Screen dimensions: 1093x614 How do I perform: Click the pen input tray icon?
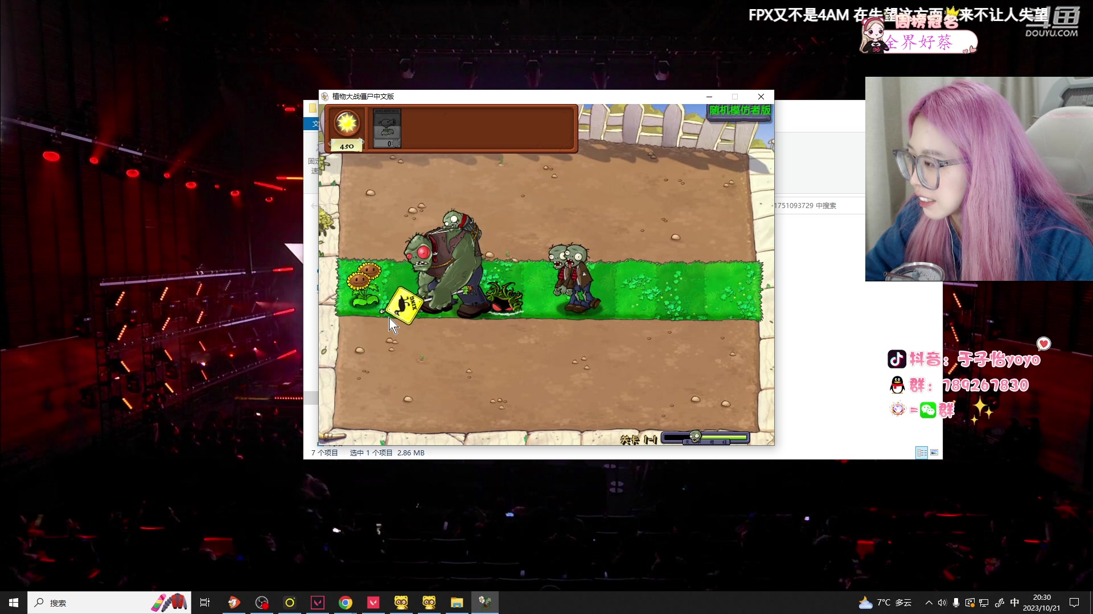1000,603
